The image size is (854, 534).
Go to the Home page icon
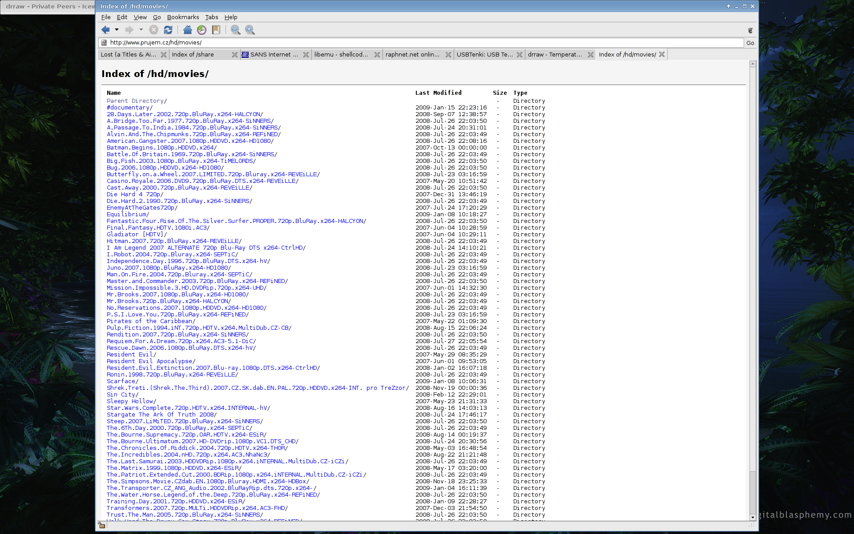(x=187, y=30)
